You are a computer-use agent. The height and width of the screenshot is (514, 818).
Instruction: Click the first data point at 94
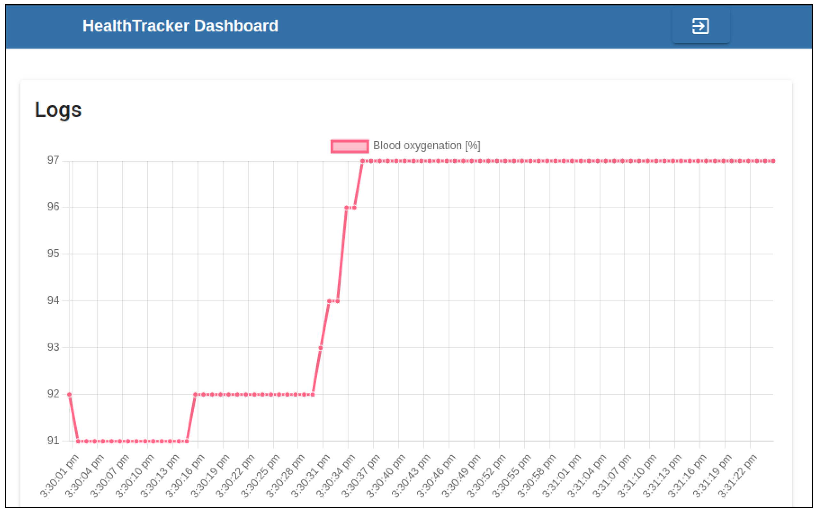[x=329, y=301]
